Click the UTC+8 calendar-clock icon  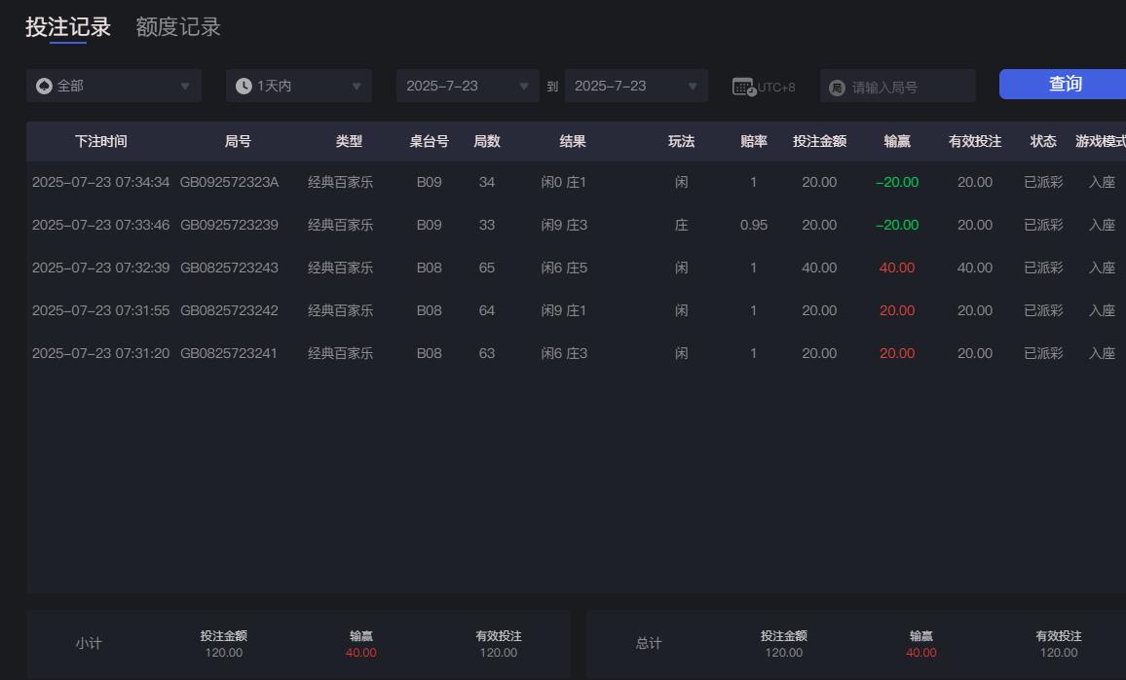tap(742, 86)
